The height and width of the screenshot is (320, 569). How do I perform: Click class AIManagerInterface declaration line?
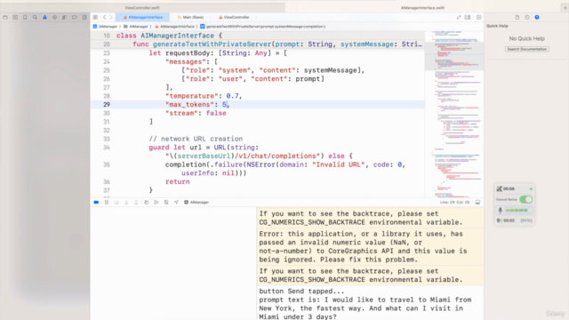pos(169,36)
